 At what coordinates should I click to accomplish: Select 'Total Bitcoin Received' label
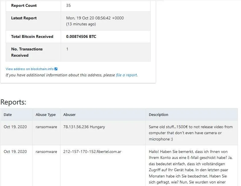32,36
